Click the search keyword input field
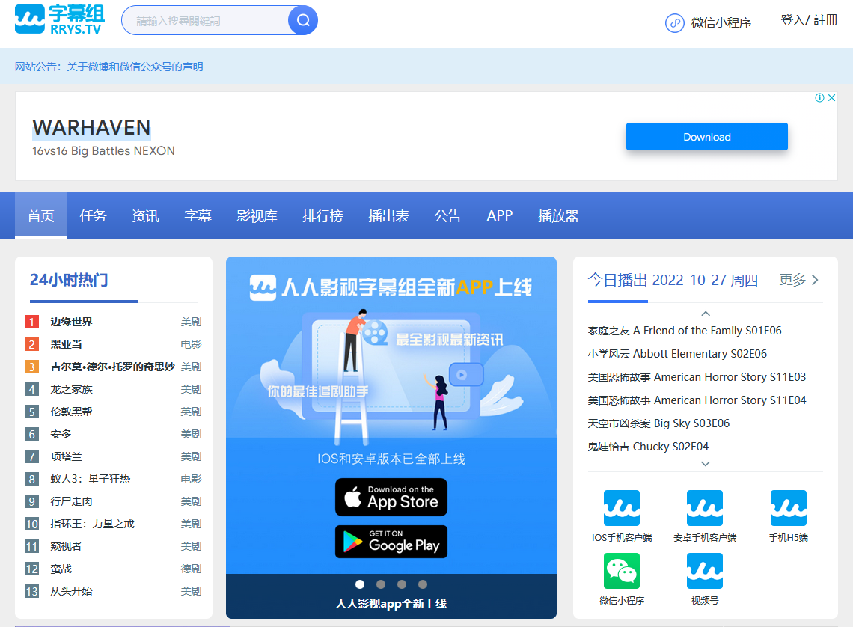Image resolution: width=853 pixels, height=627 pixels. point(206,21)
